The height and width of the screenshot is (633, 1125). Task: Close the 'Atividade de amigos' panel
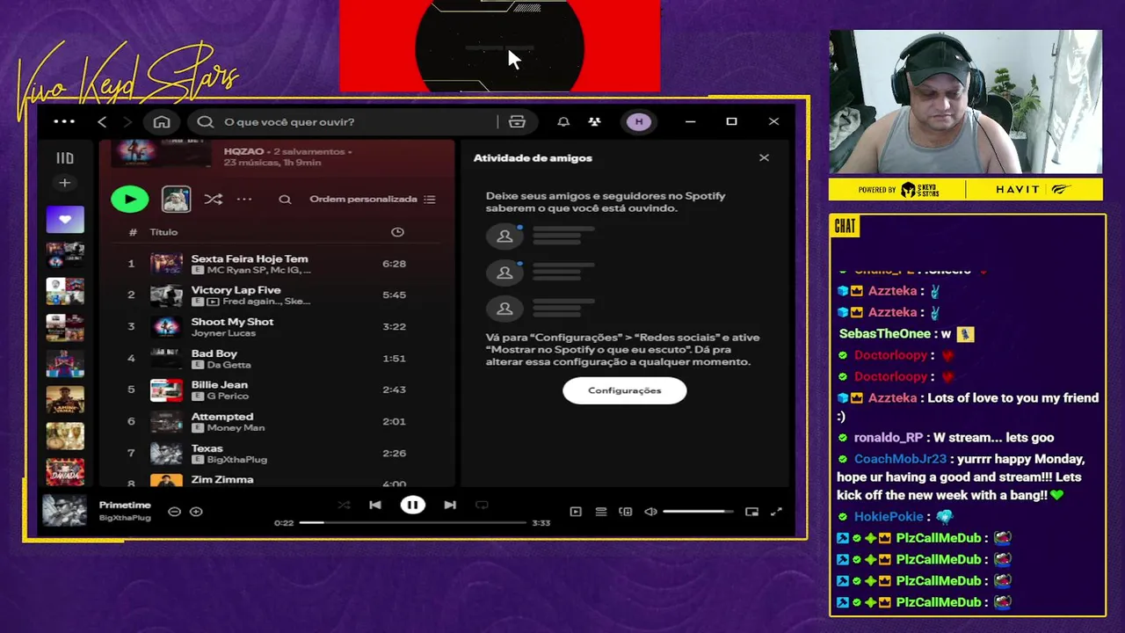click(764, 158)
